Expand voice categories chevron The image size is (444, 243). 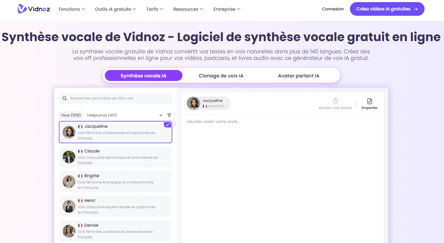coord(161,115)
